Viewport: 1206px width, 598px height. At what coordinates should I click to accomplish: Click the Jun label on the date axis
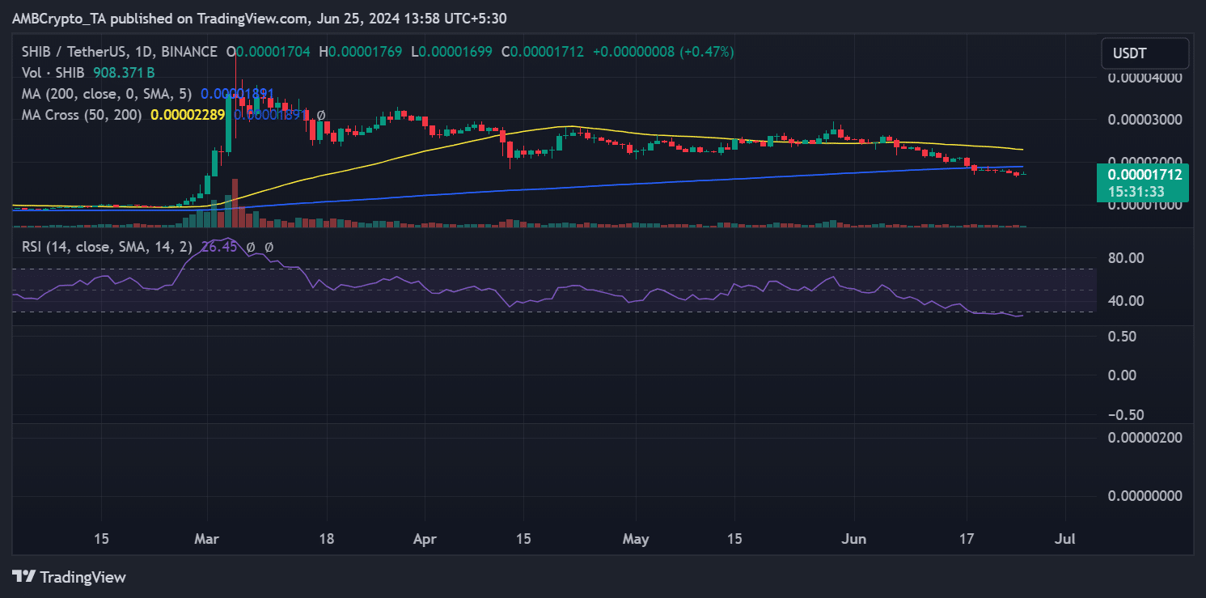(854, 539)
